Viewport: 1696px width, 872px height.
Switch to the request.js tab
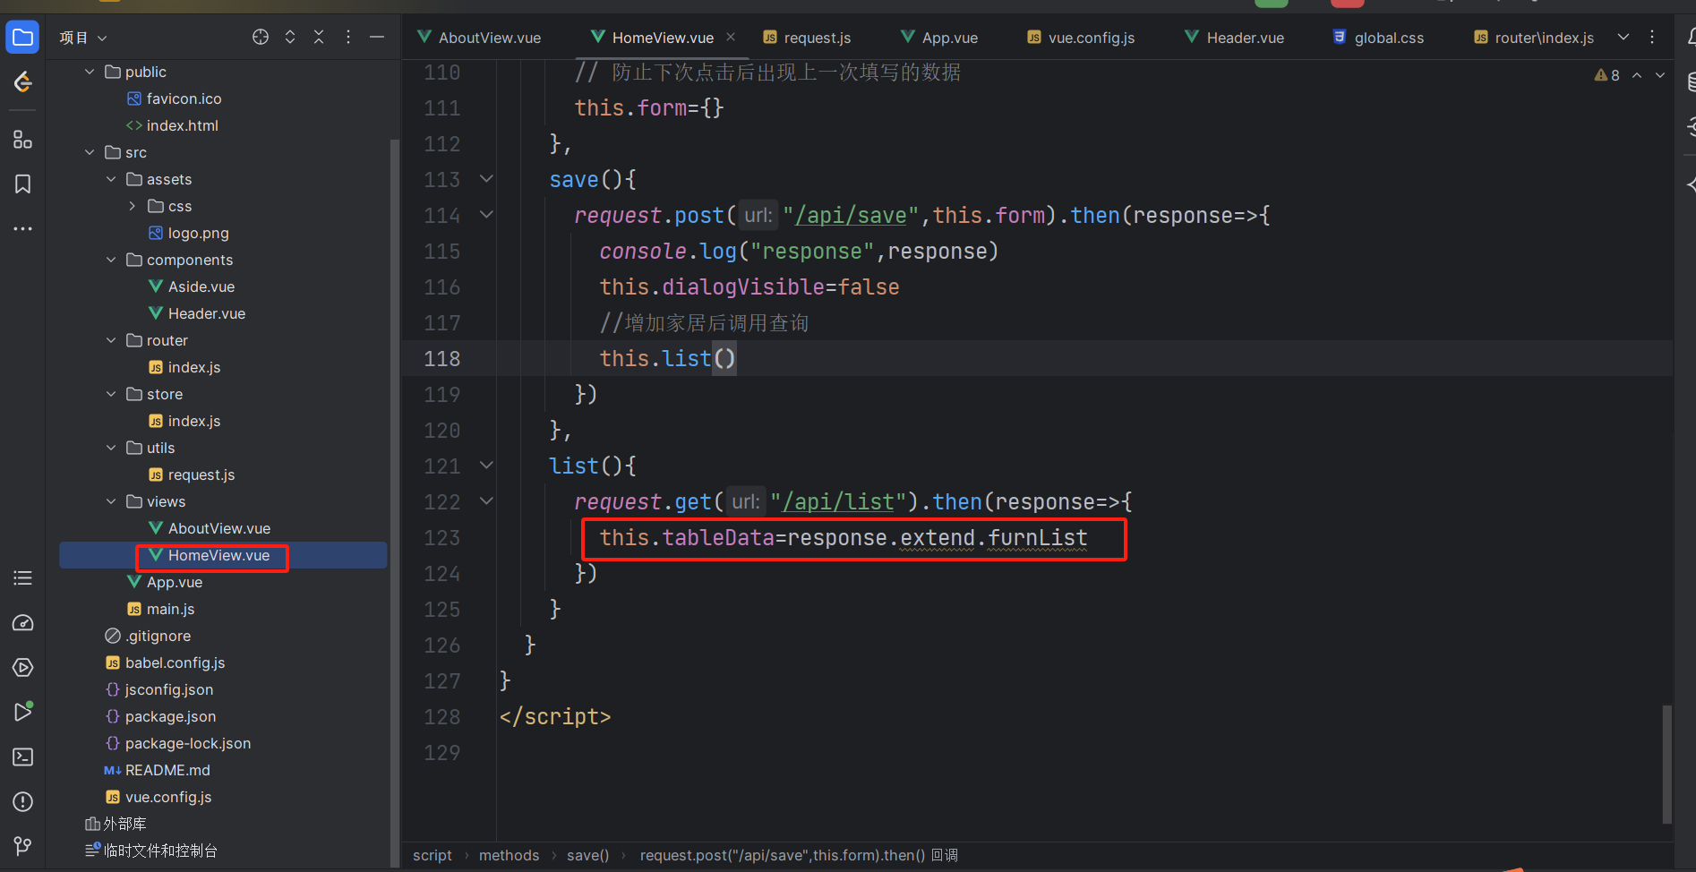click(x=807, y=38)
